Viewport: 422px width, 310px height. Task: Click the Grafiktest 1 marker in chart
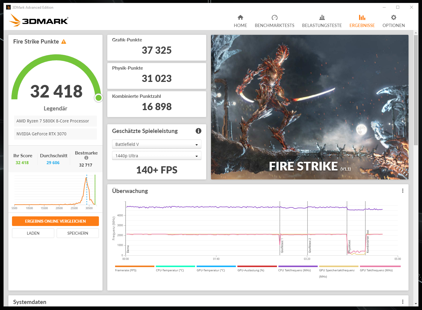coord(282,245)
